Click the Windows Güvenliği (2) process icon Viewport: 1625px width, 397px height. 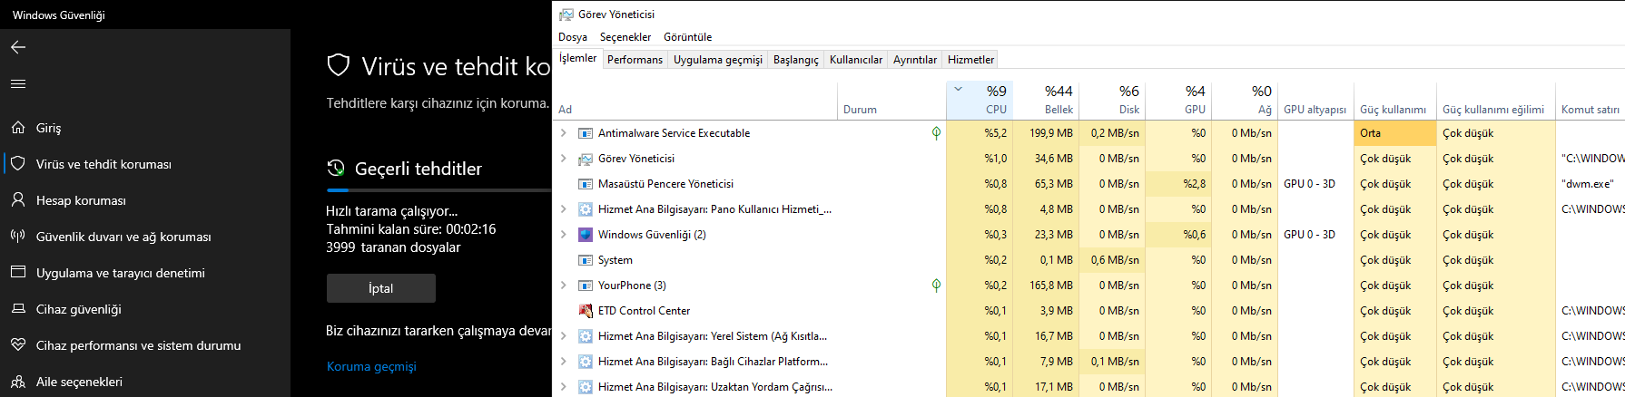[x=586, y=235]
